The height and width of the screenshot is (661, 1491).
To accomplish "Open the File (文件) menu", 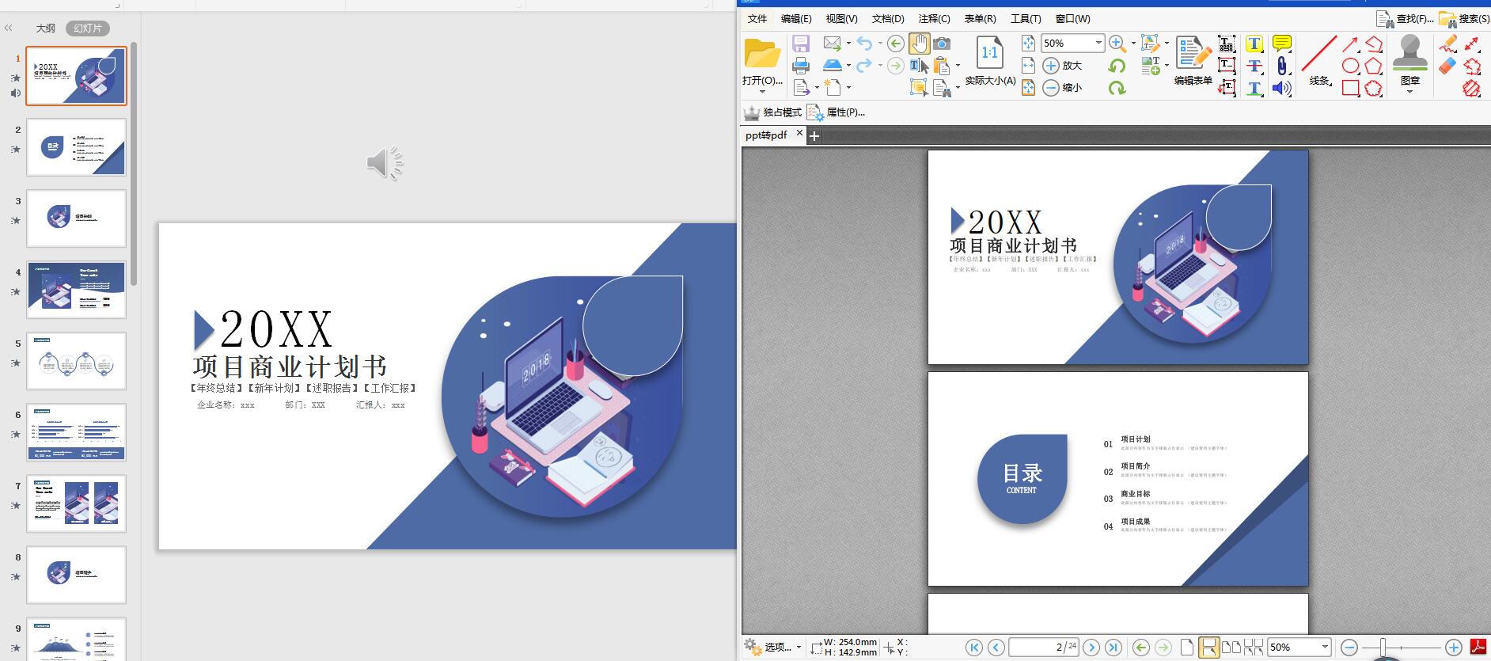I will coord(757,18).
